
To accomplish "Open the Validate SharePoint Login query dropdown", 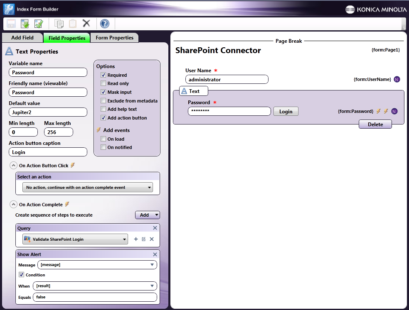I will 75,239.
